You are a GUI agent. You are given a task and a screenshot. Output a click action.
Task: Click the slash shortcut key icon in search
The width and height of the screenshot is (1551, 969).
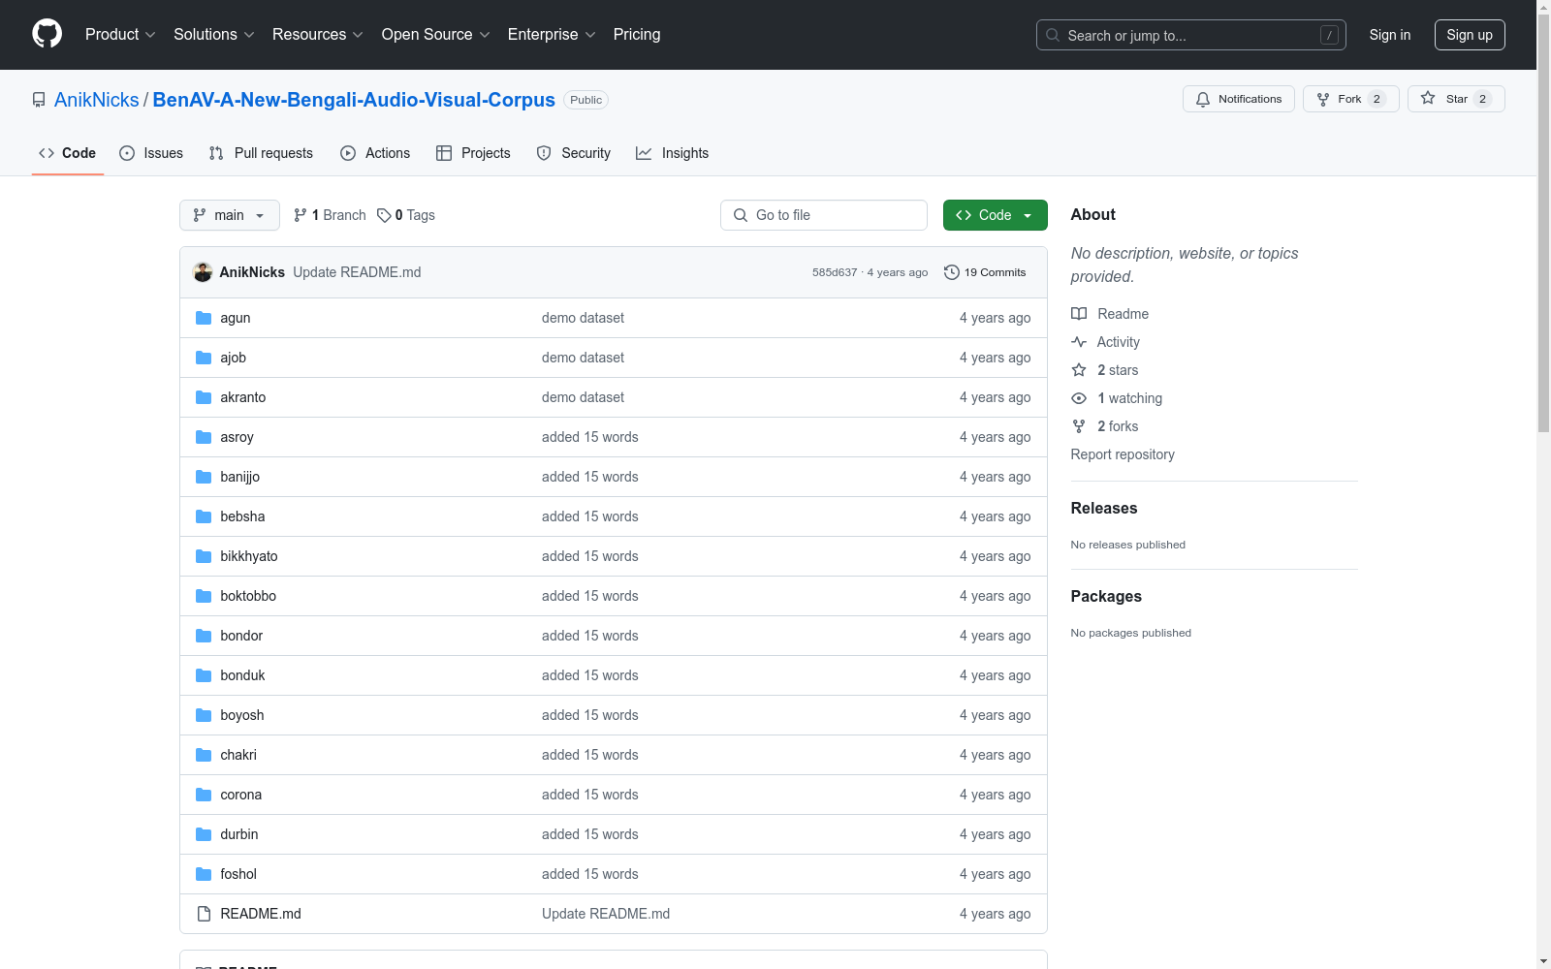coord(1329,35)
